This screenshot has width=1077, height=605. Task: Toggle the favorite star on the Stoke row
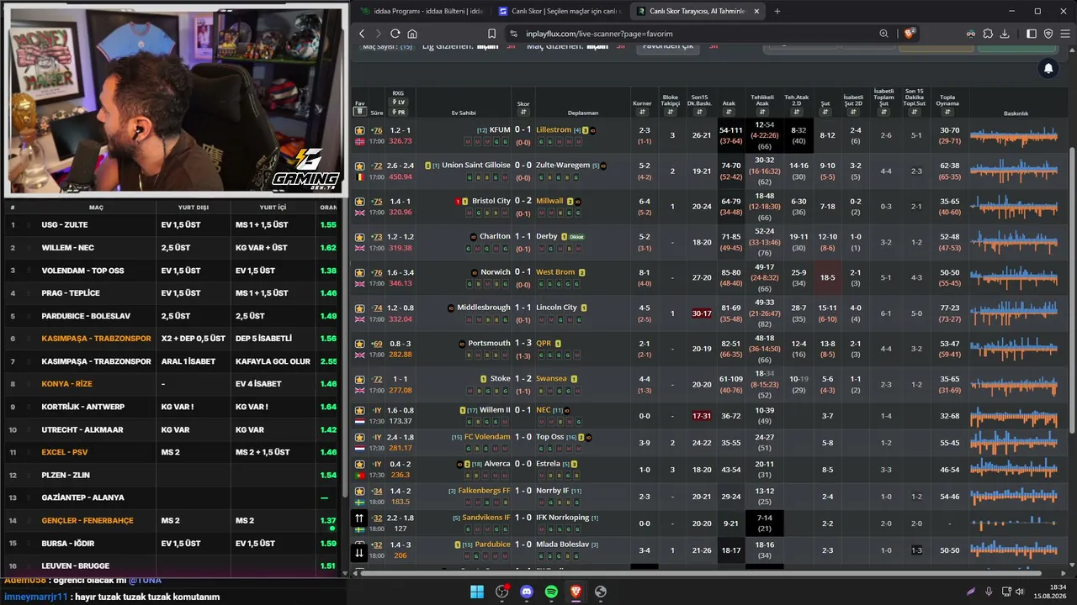point(359,379)
